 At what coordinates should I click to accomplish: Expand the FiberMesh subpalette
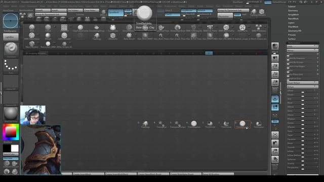293,27
